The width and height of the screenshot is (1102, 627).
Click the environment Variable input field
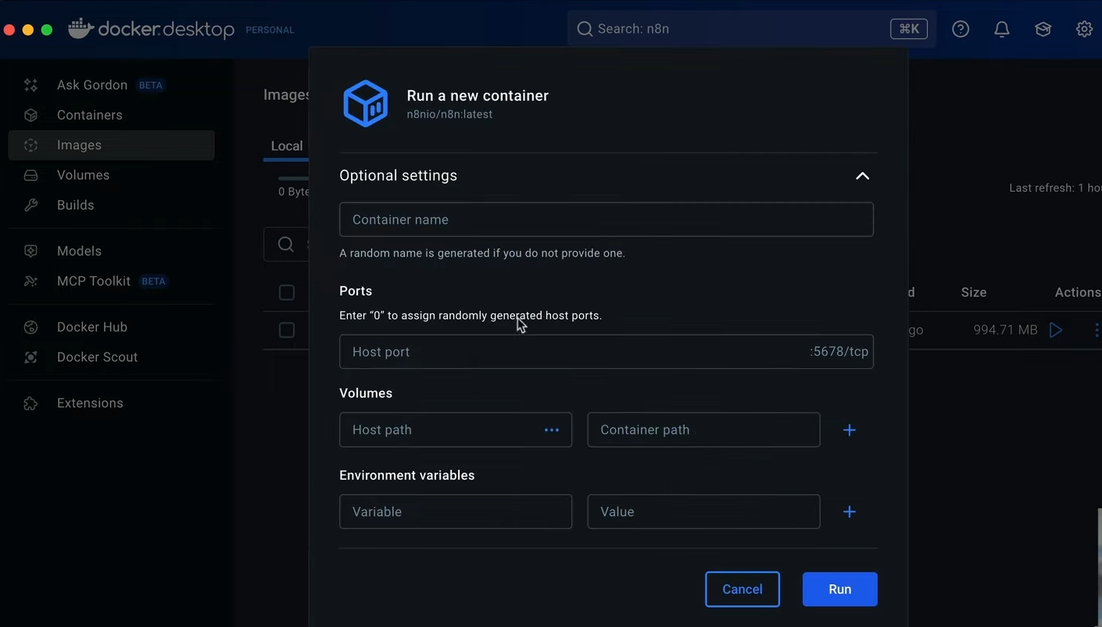(x=456, y=512)
